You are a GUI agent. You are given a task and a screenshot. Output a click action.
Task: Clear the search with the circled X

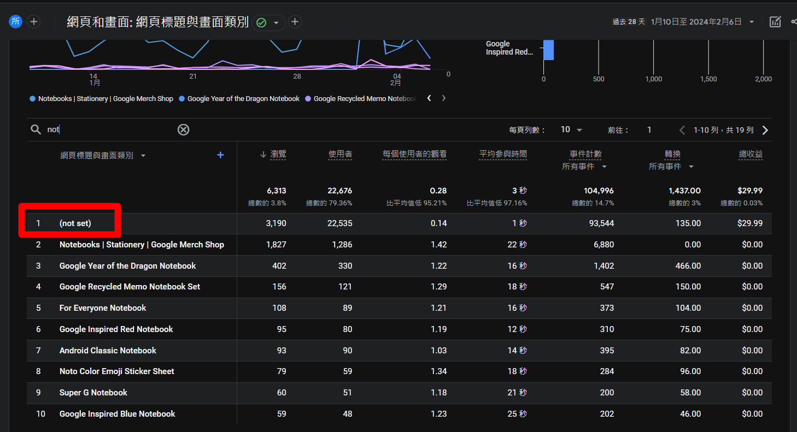(184, 129)
